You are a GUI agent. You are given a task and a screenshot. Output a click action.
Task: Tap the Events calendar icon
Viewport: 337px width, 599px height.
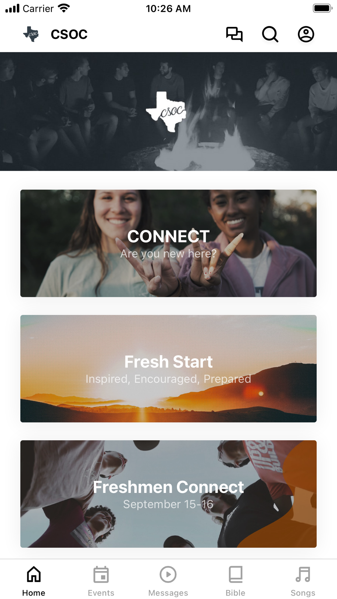point(101,574)
